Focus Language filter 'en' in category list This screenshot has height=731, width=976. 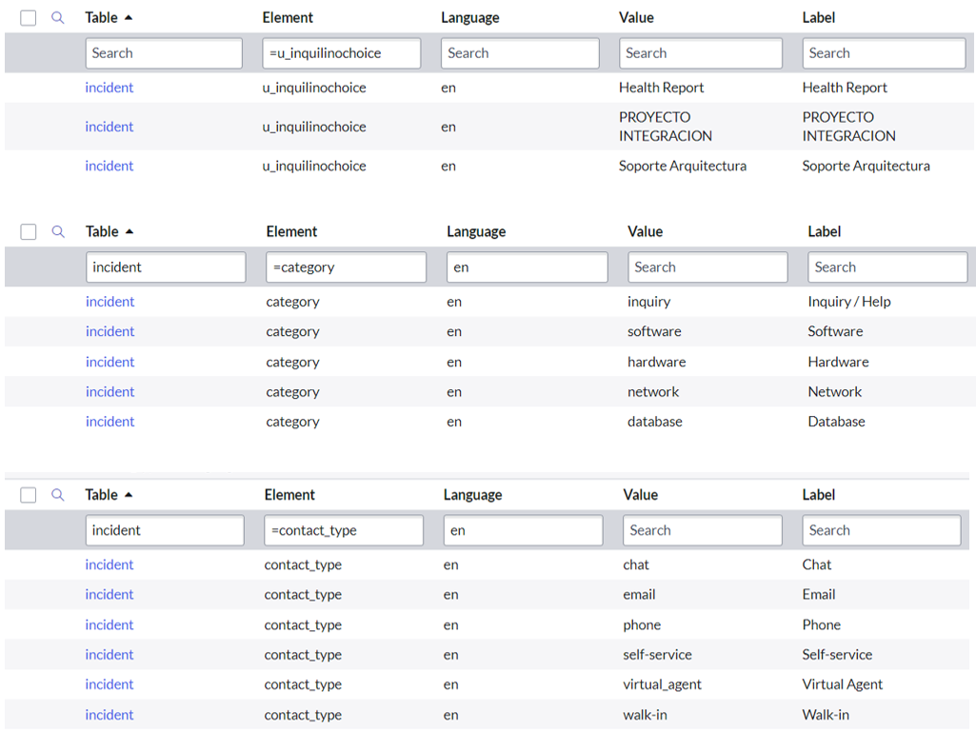tap(528, 267)
